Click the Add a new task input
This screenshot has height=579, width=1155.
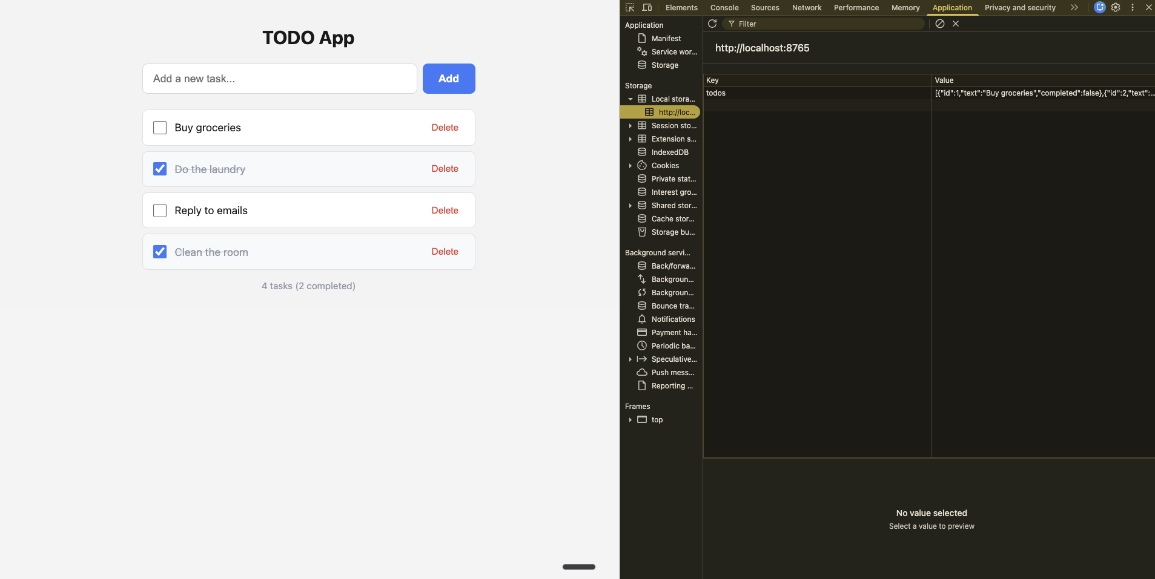point(279,79)
